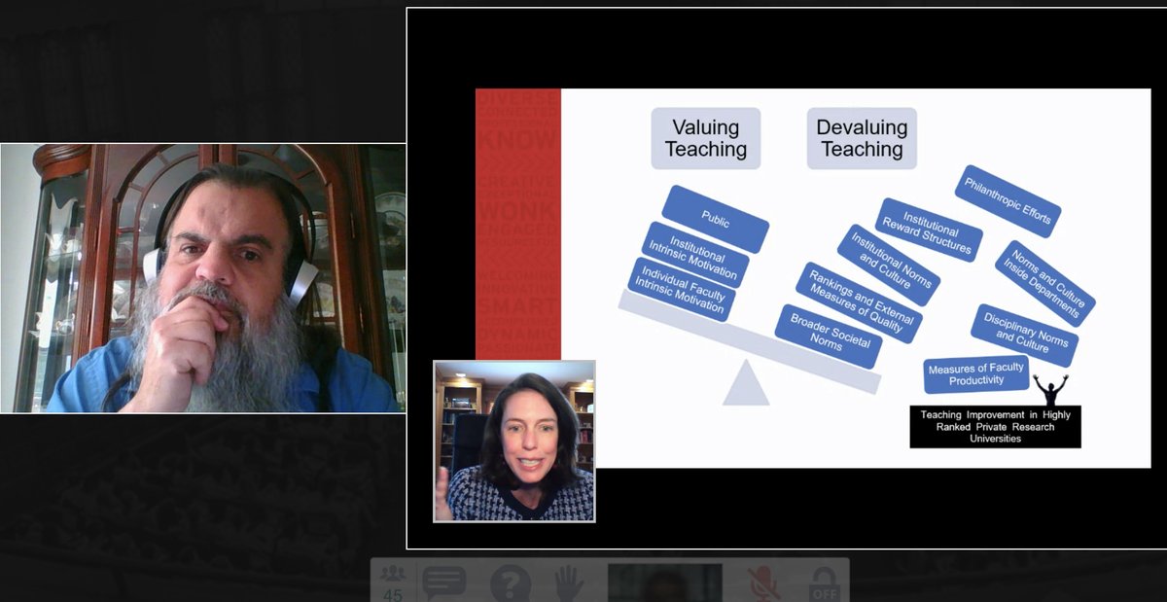Click the Measures of Faculty Productivity box
The image size is (1167, 602).
976,374
